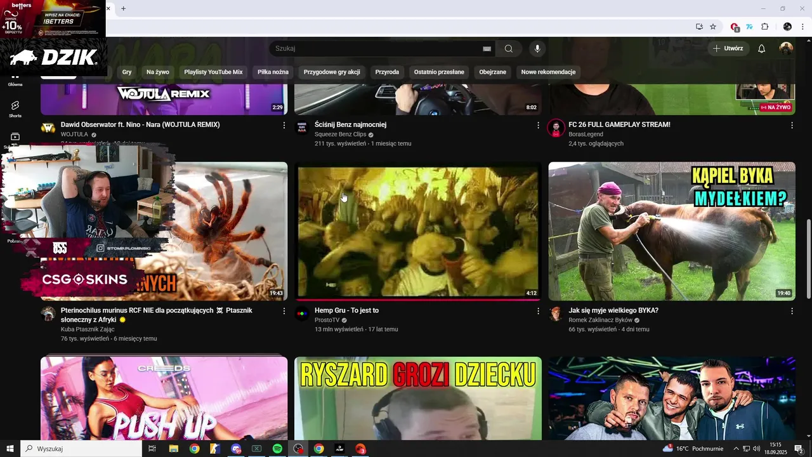Open Task View on the taskbar

152,449
